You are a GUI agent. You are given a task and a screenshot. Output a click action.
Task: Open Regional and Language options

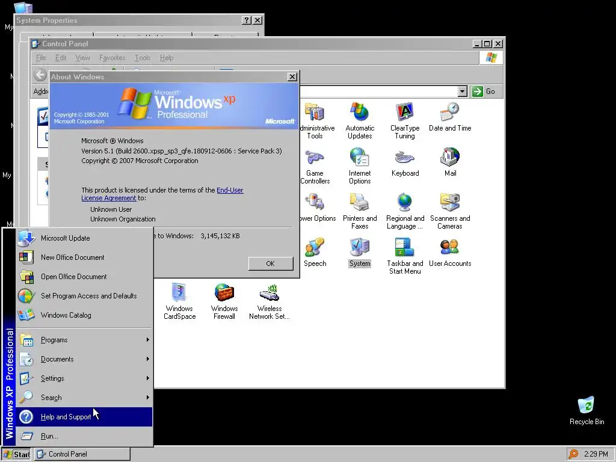(405, 211)
